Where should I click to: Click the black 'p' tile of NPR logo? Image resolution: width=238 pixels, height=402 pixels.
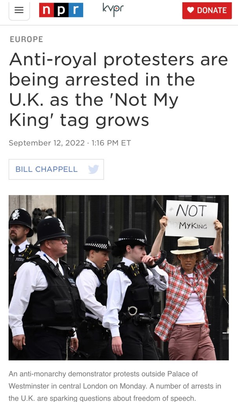[61, 10]
